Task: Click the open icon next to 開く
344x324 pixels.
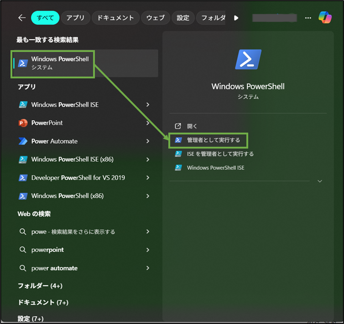Action: [x=178, y=126]
